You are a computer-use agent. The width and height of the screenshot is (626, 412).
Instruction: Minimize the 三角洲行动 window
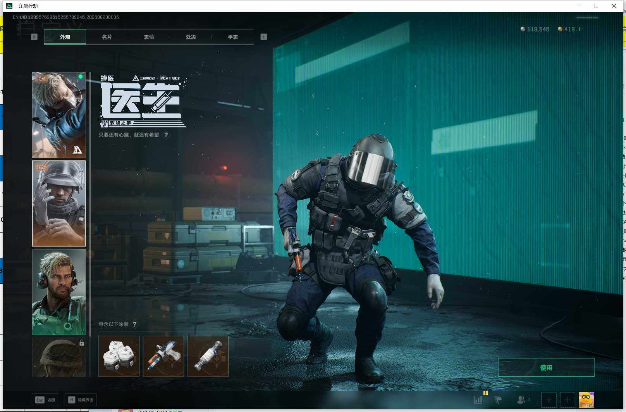pyautogui.click(x=579, y=6)
